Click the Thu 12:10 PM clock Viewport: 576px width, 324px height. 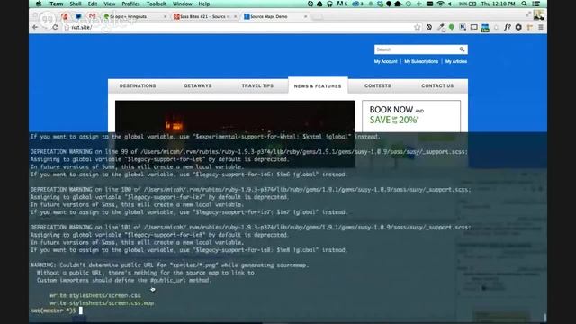pyautogui.click(x=498, y=4)
